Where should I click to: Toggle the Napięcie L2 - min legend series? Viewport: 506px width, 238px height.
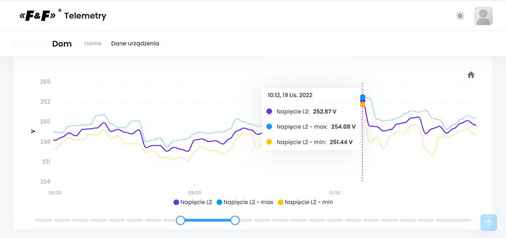pyautogui.click(x=305, y=202)
